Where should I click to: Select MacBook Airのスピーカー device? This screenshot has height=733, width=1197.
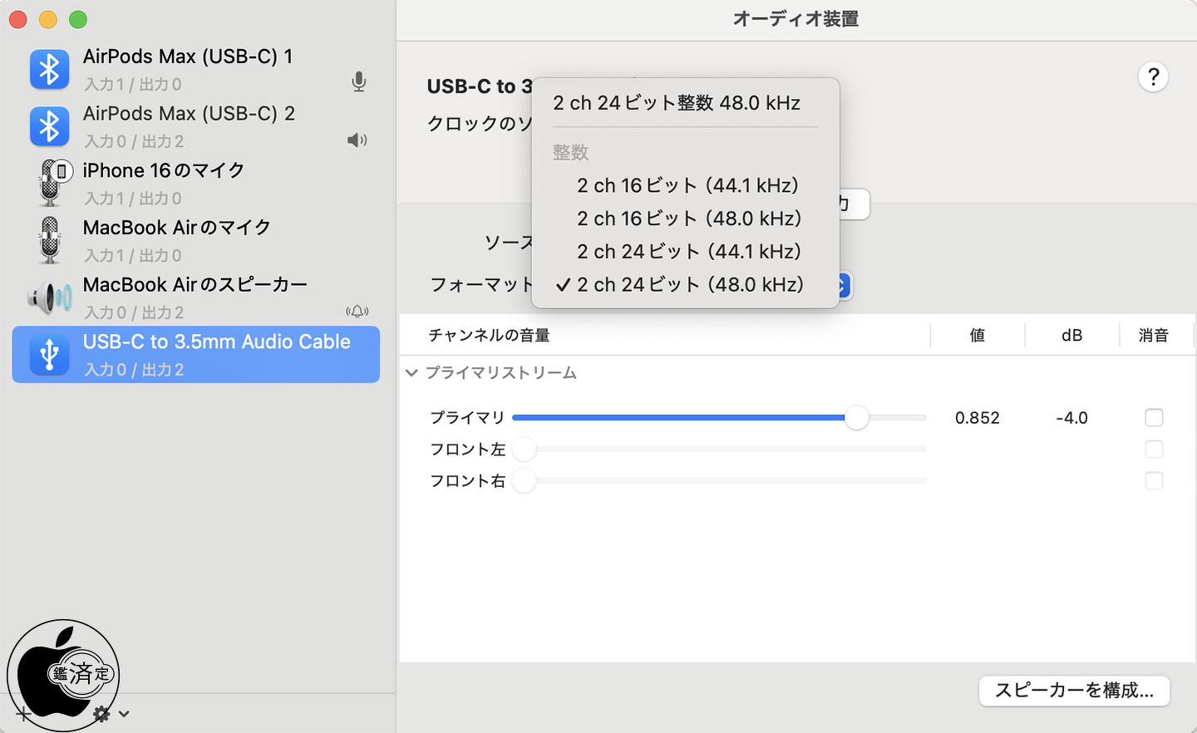[x=196, y=298]
